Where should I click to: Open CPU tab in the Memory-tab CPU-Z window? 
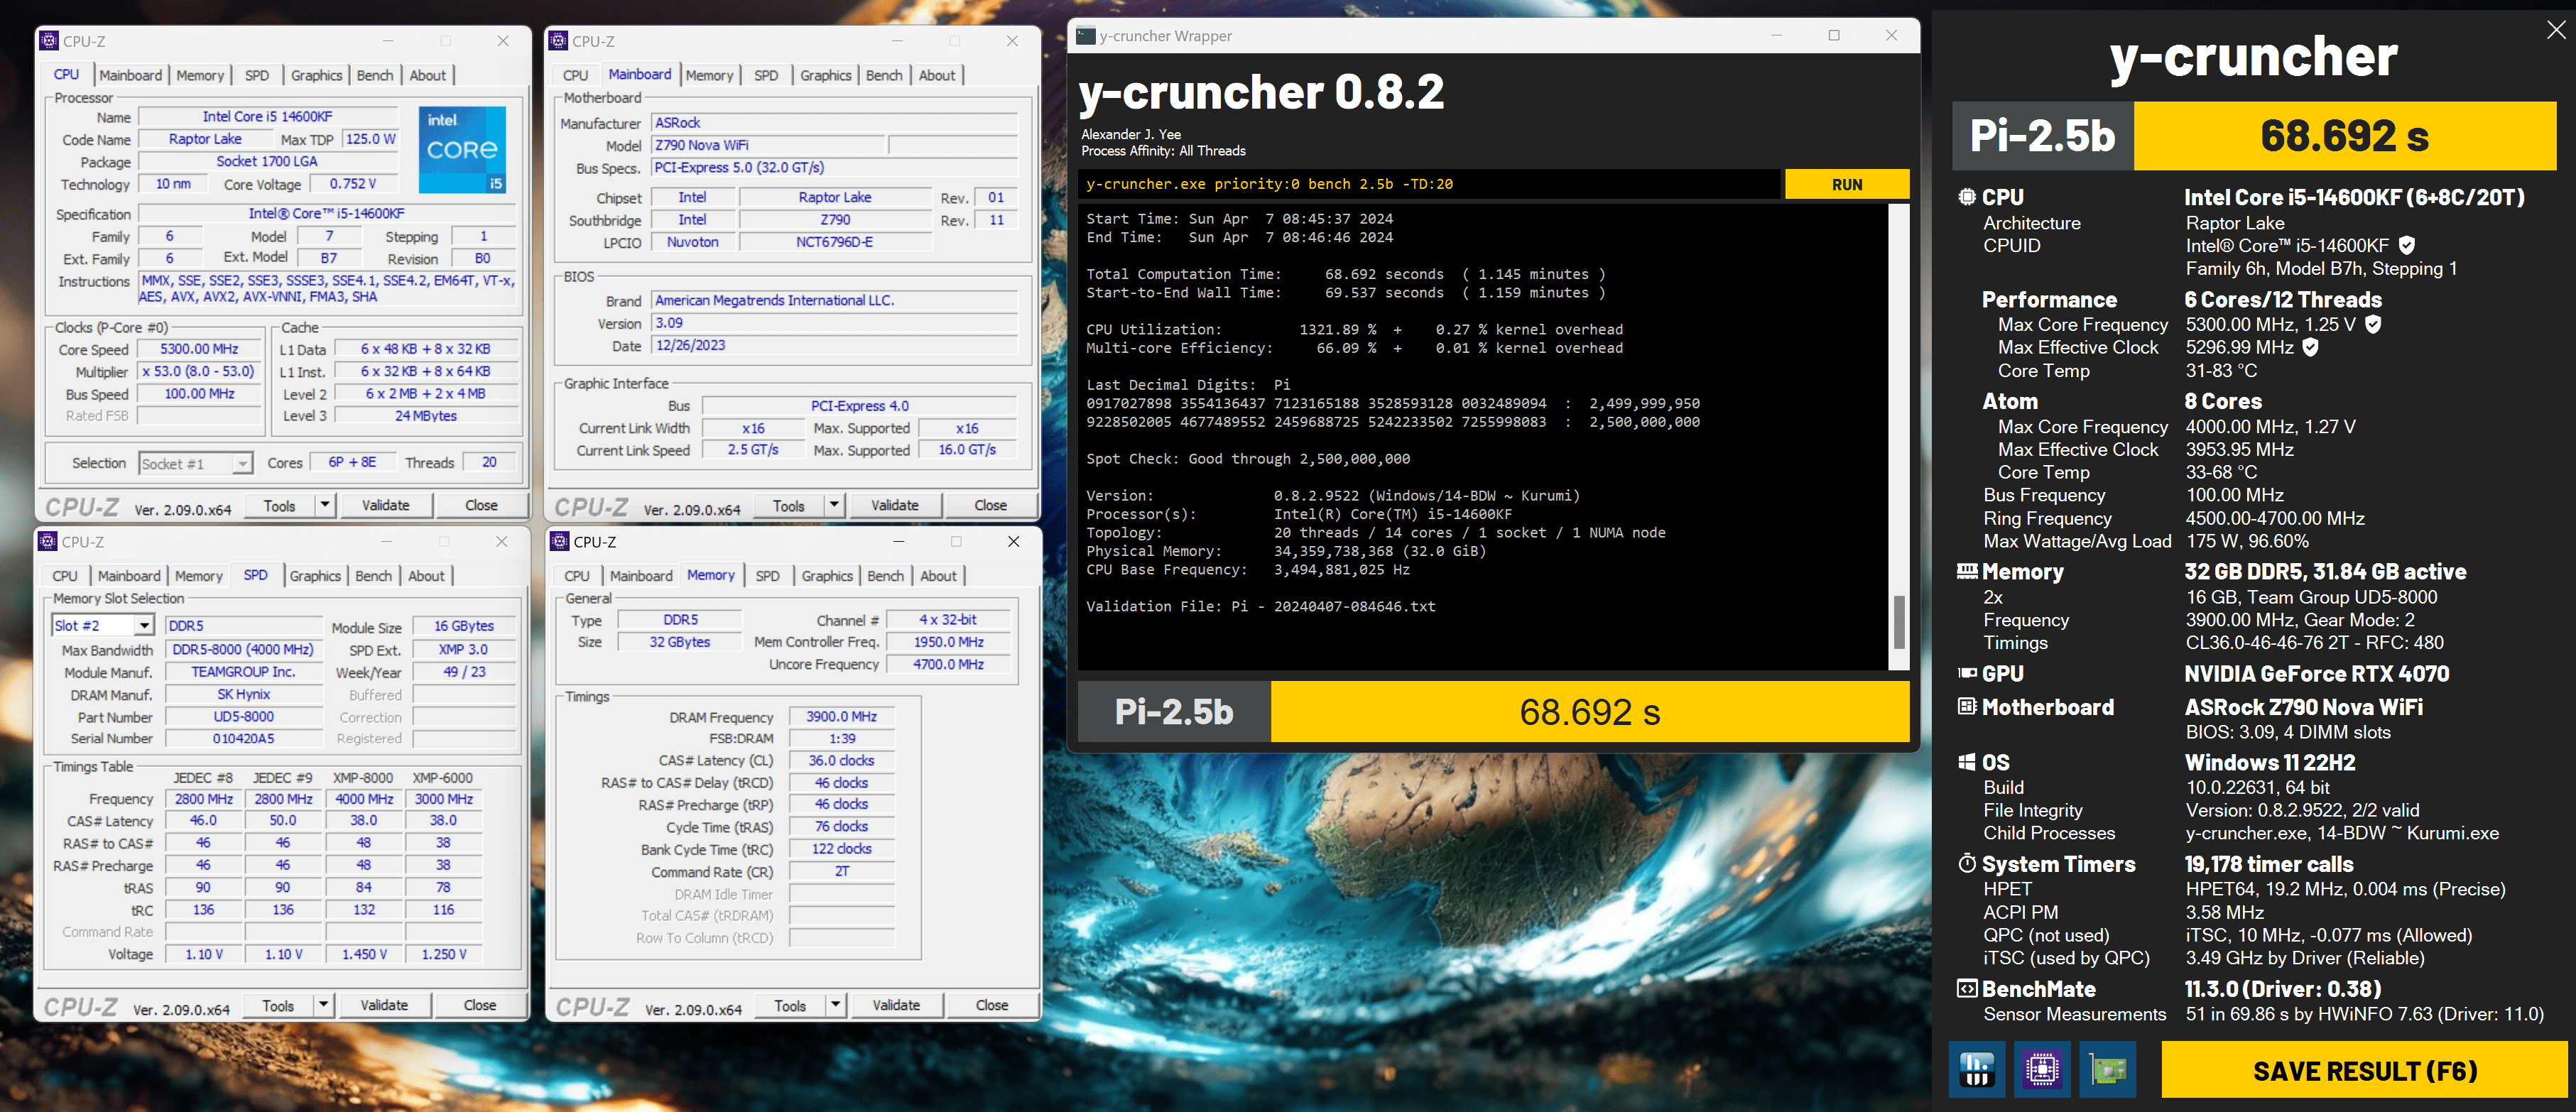pos(577,575)
